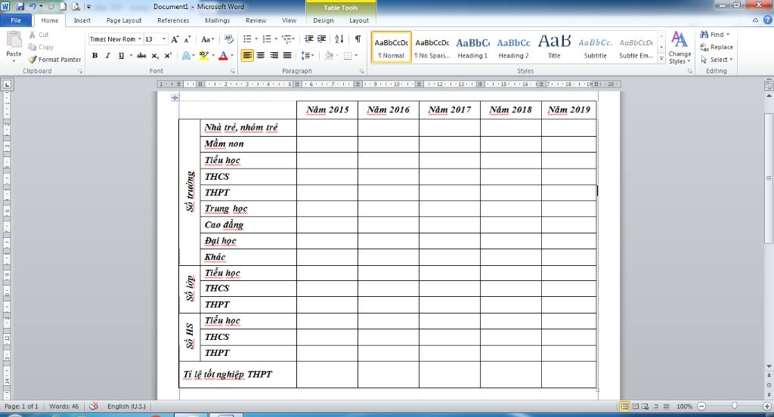Screen dimensions: 774x417
Task: Switch to the Page Layout tab
Action: tap(124, 20)
